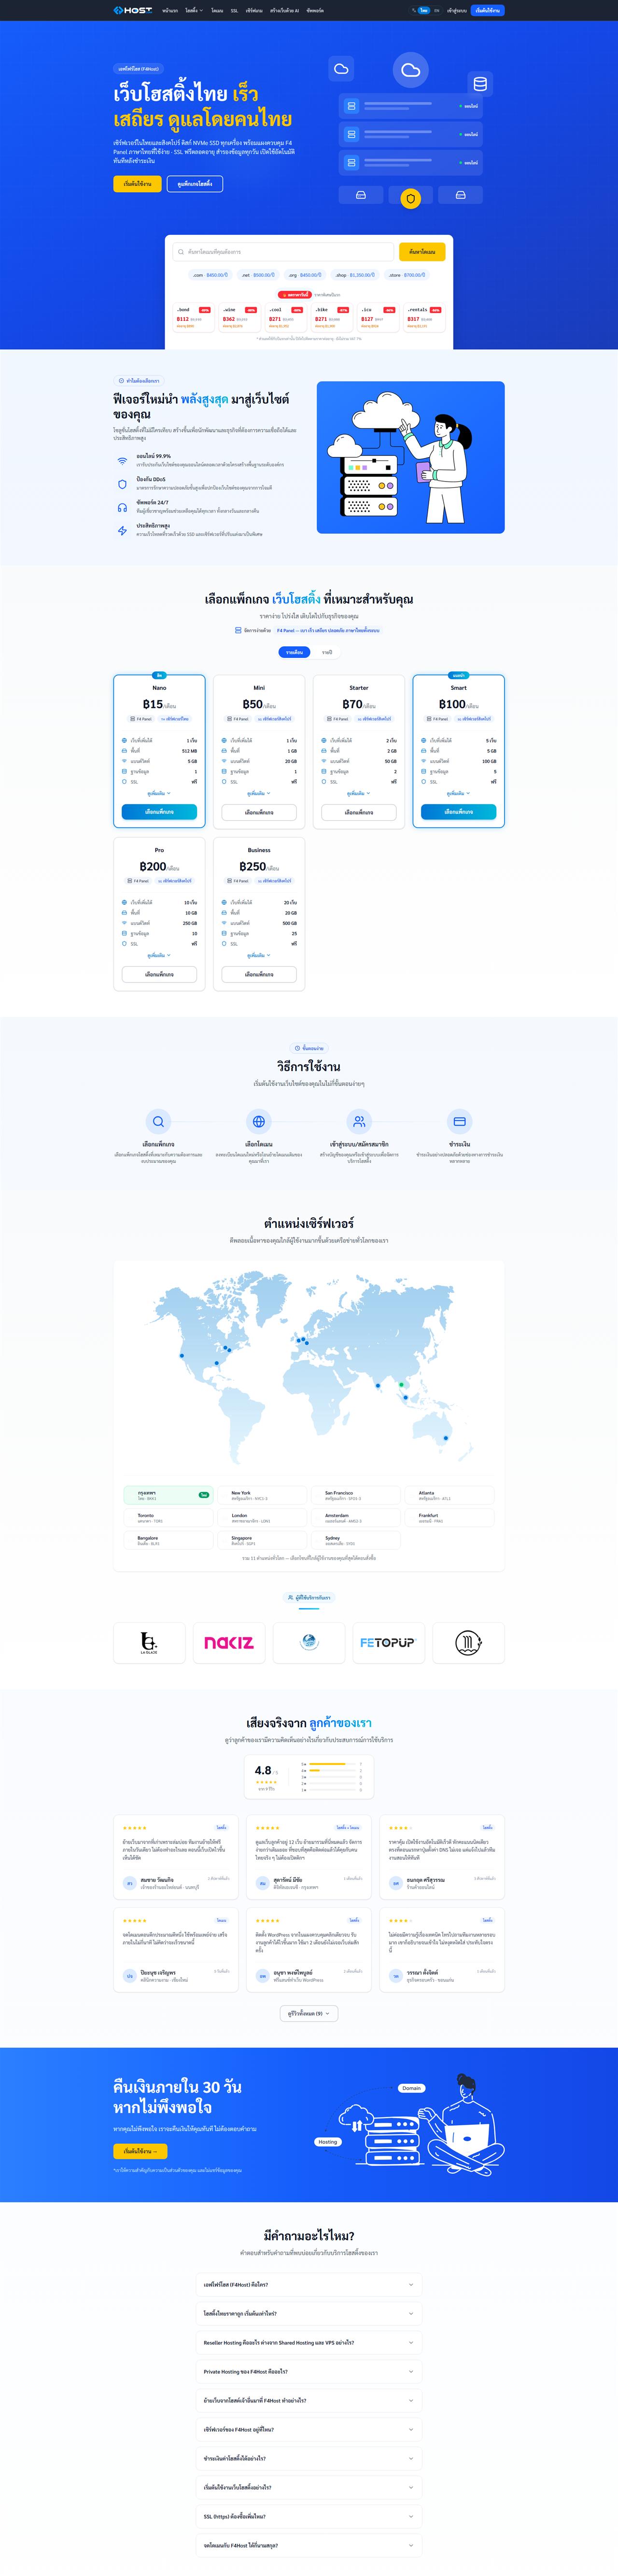Click the domain search input field
The width and height of the screenshot is (618, 2576).
pyautogui.click(x=284, y=252)
